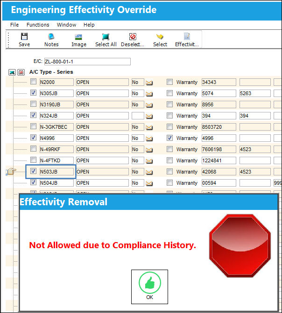This screenshot has width=282, height=313.
Task: Click the small deselect-all icon beside A/C Type
Action: (x=21, y=72)
